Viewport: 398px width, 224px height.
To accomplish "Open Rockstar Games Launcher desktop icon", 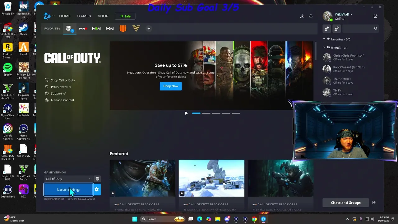I will (x=8, y=51).
